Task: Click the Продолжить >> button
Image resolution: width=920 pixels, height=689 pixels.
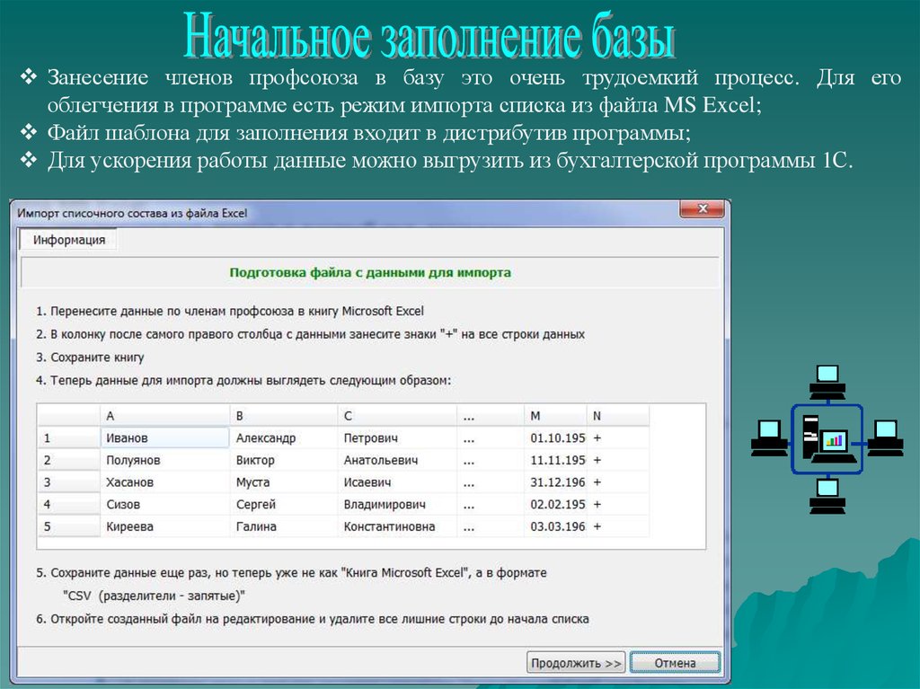Action: pyautogui.click(x=576, y=663)
